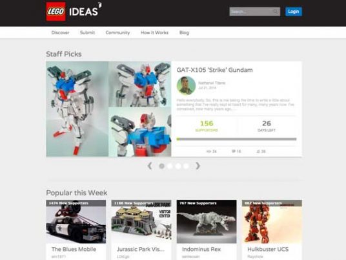The width and height of the screenshot is (346, 260).
Task: Click the LEGO logo icon
Action: (x=56, y=12)
